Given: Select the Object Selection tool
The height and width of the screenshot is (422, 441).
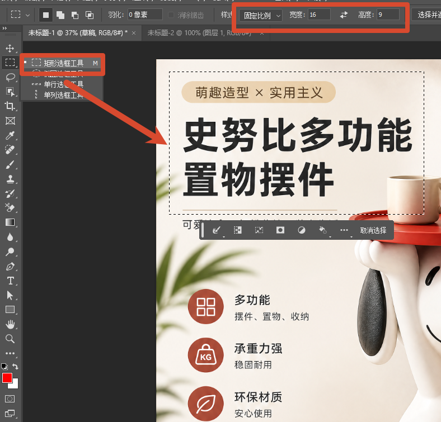Looking at the screenshot, I should tap(10, 92).
